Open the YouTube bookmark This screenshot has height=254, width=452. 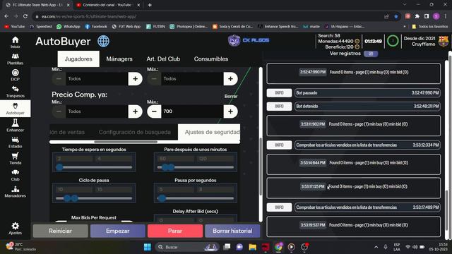14,27
